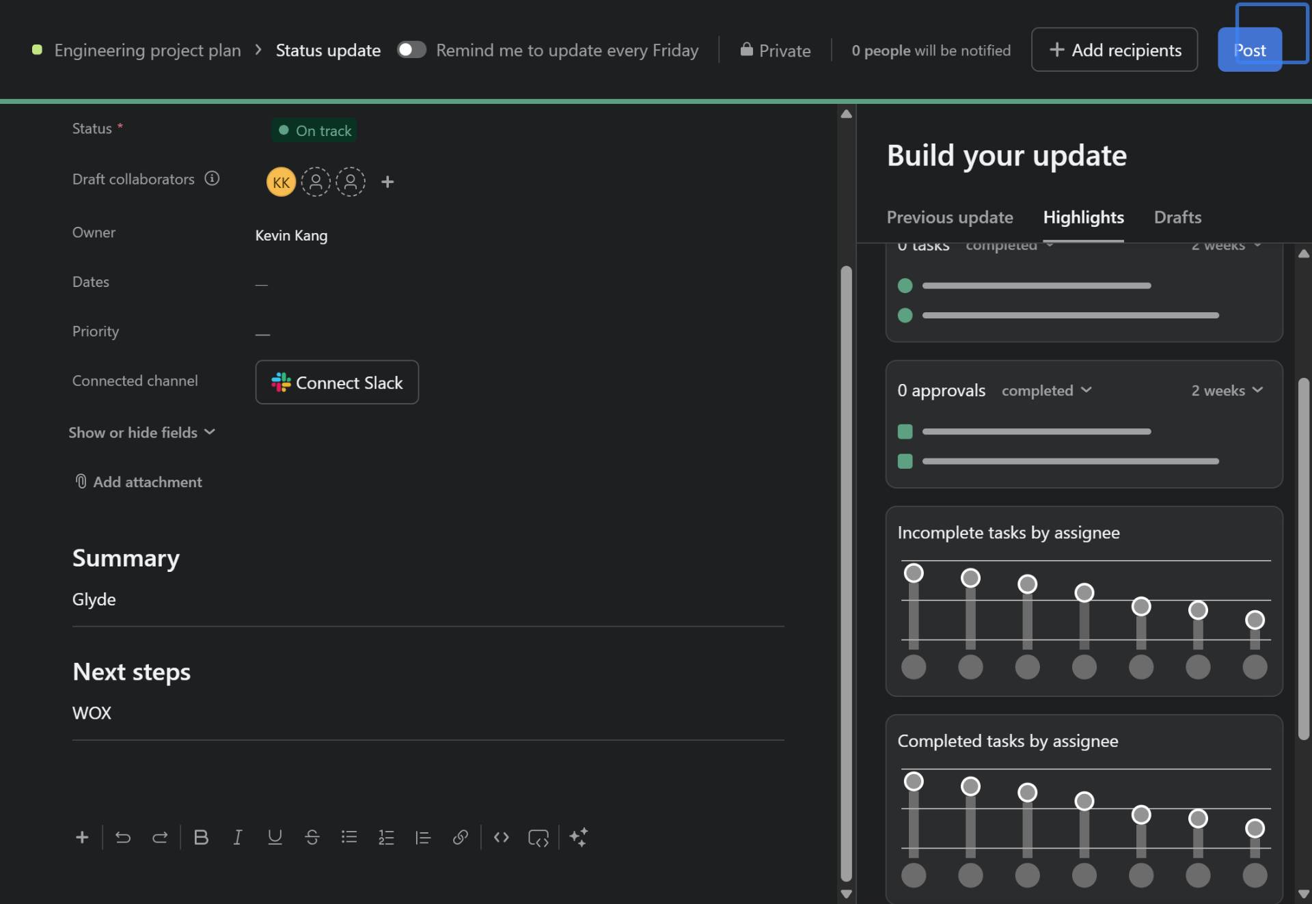
Task: Click the Highlights panel scrollbar thumb
Action: (x=1303, y=558)
